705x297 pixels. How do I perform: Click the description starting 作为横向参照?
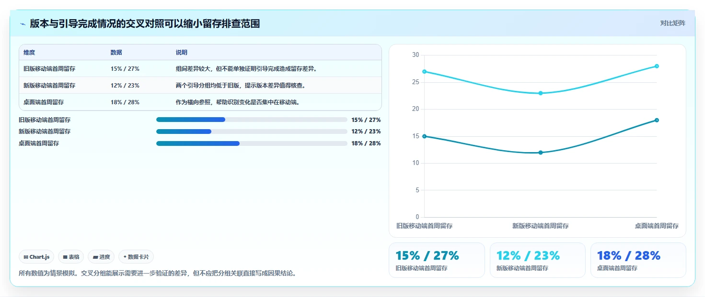click(238, 102)
